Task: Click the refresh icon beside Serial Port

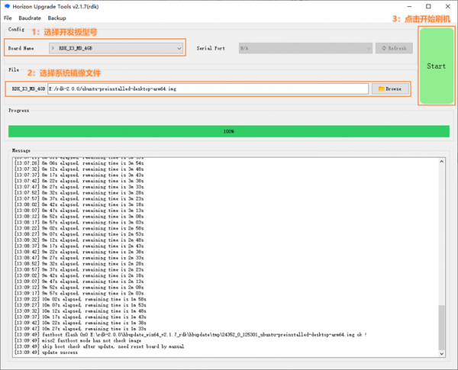Action: click(x=384, y=48)
